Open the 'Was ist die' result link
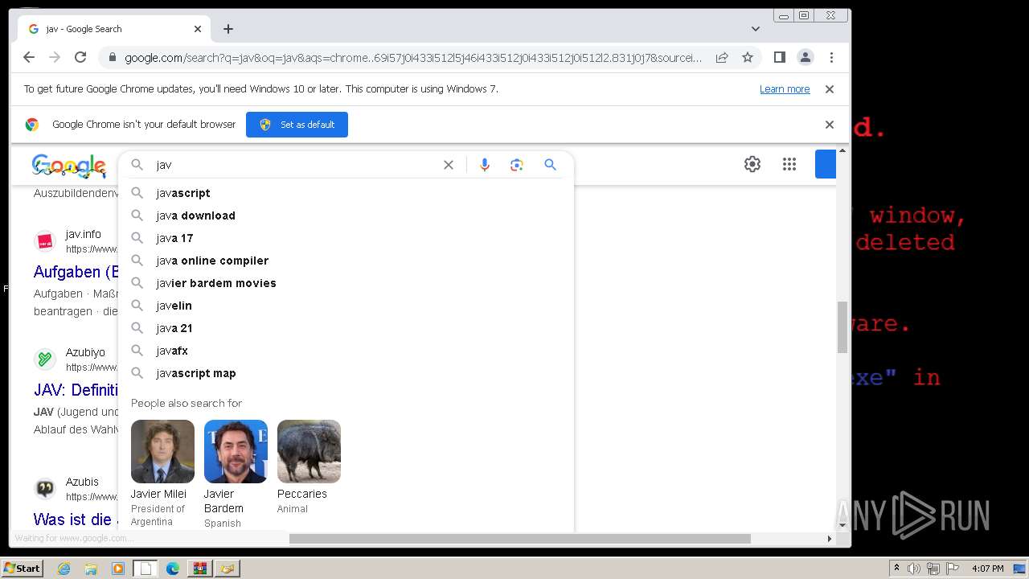Viewport: 1029px width, 579px height. pyautogui.click(x=76, y=519)
